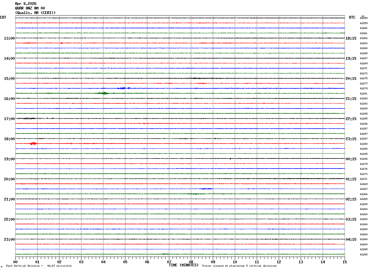Screen dimensions: 369x270
Task: Click the small green event on bottom trace
Action: 165,254
